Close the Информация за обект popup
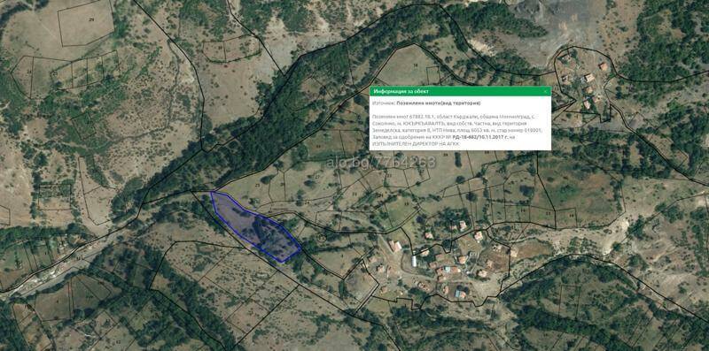Viewport: 709px width, 351px height. [x=545, y=91]
